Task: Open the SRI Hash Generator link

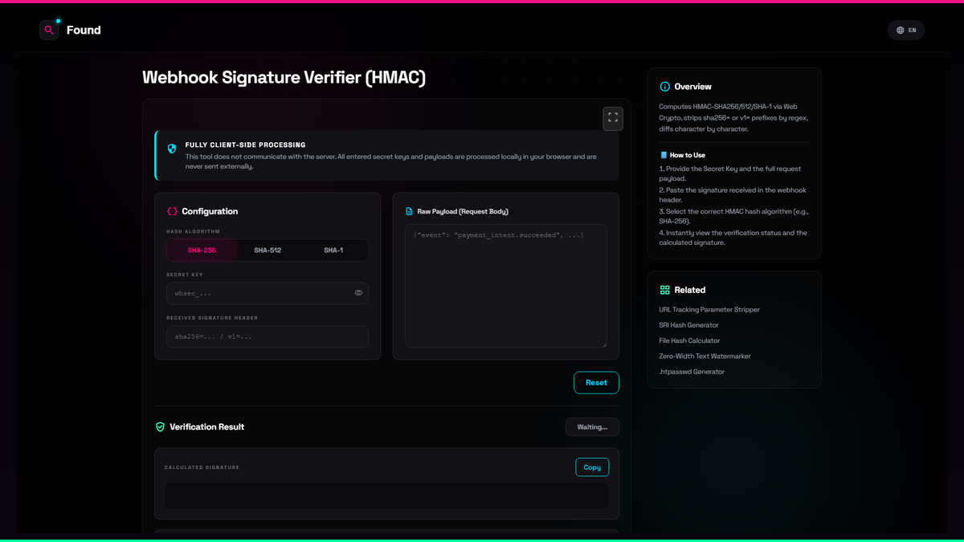Action: (x=688, y=325)
